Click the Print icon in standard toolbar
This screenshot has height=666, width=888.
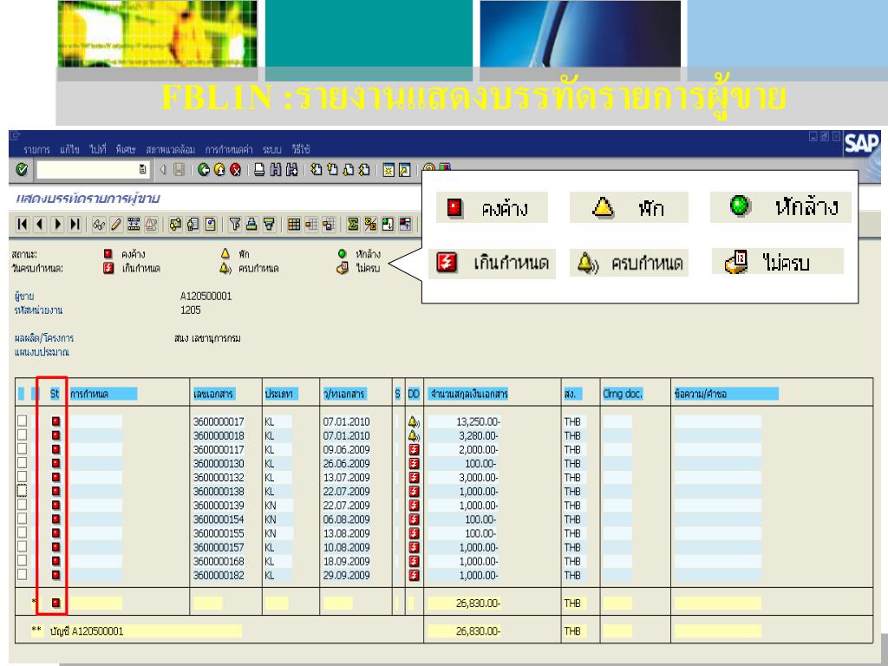(259, 169)
